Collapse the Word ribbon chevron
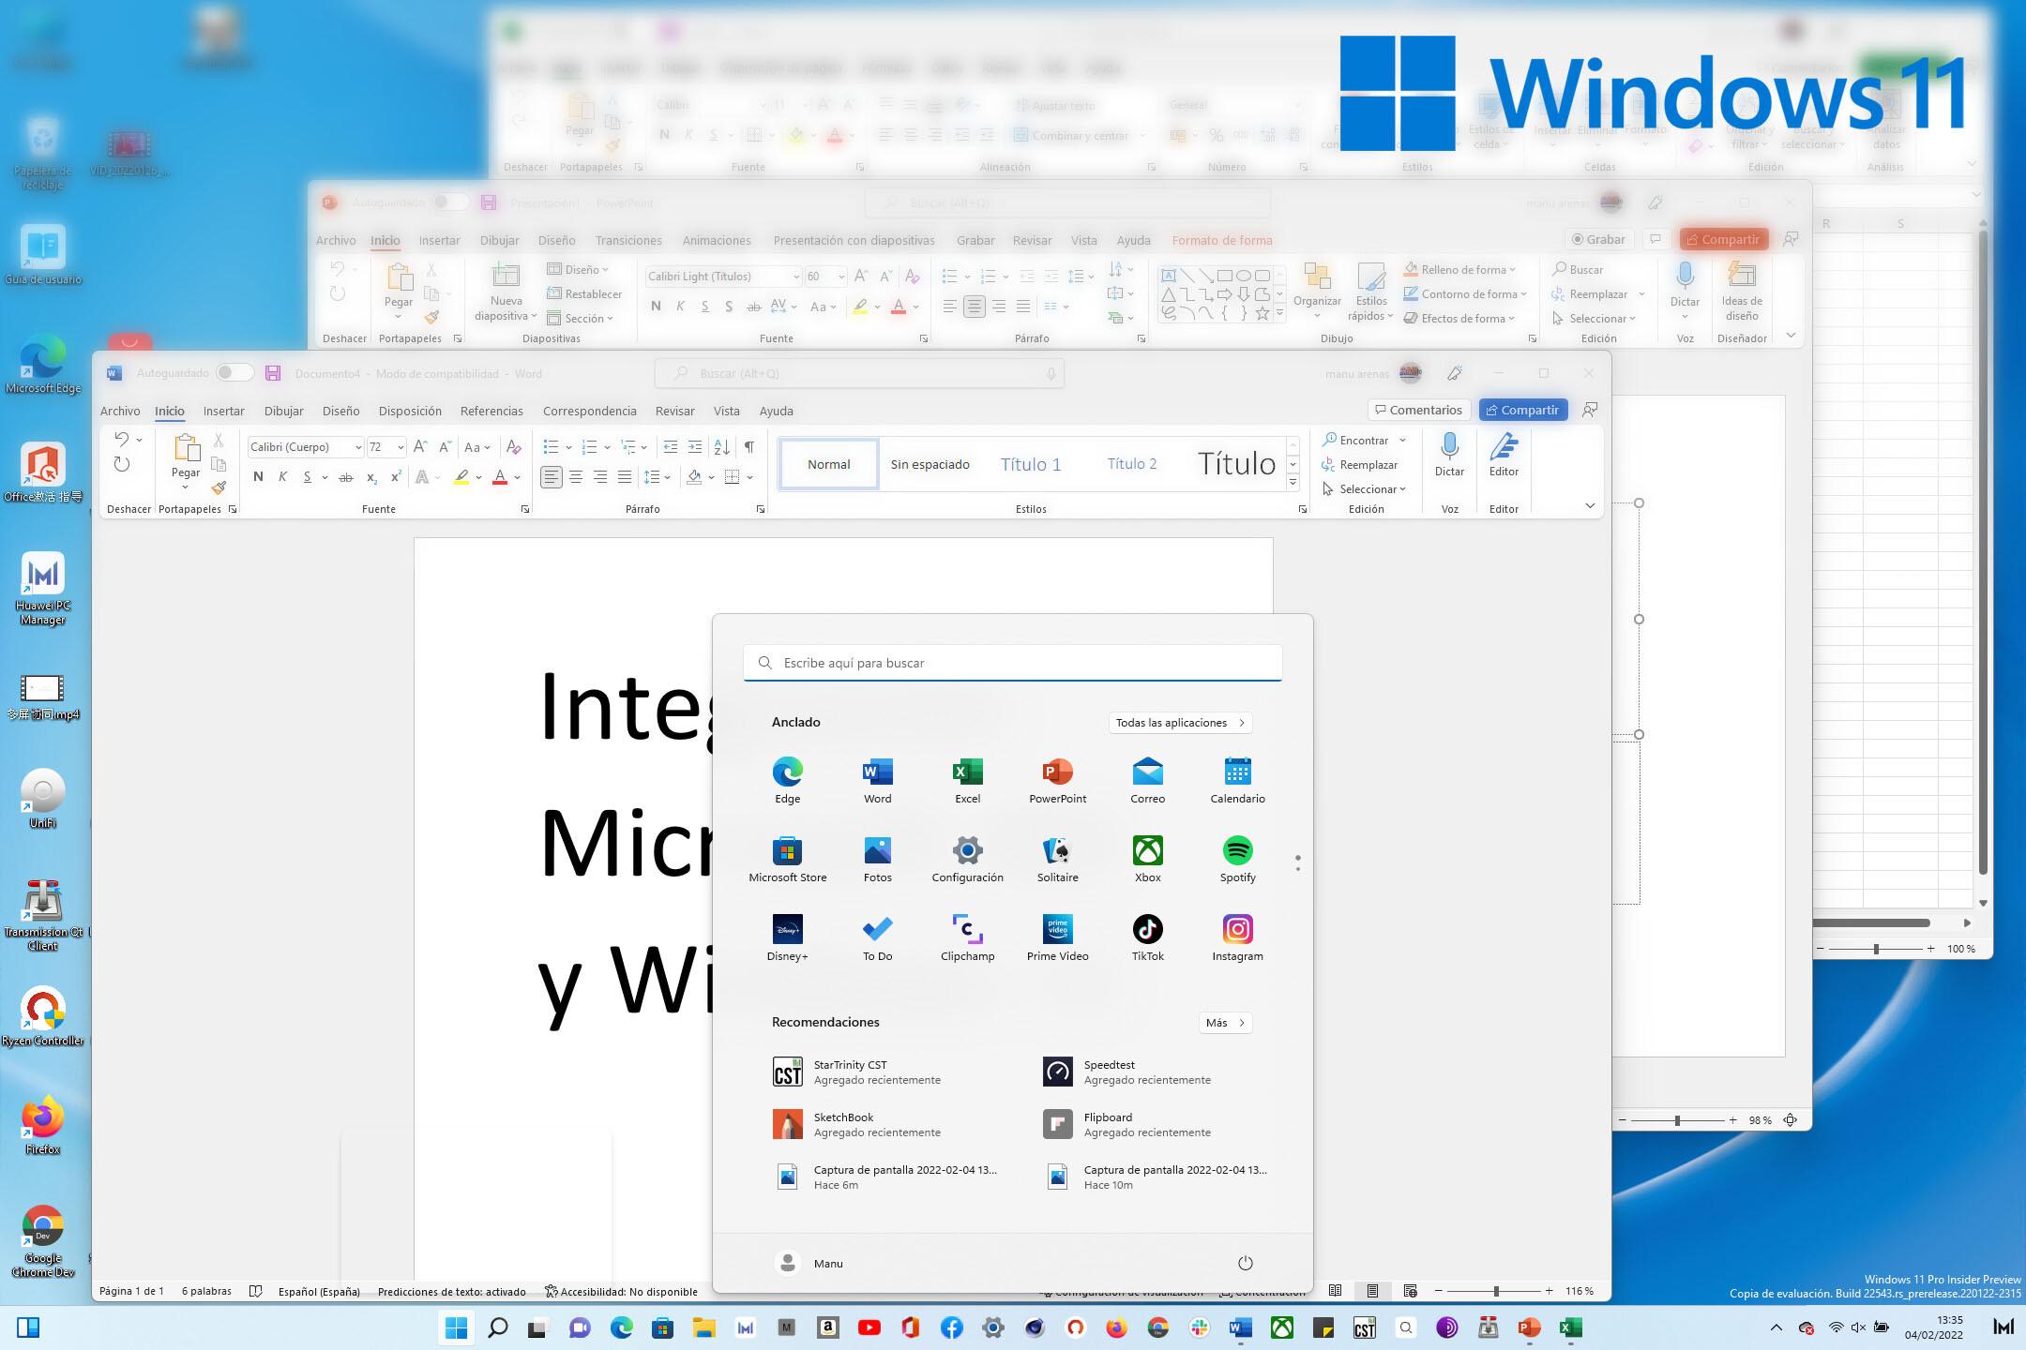 1590,506
